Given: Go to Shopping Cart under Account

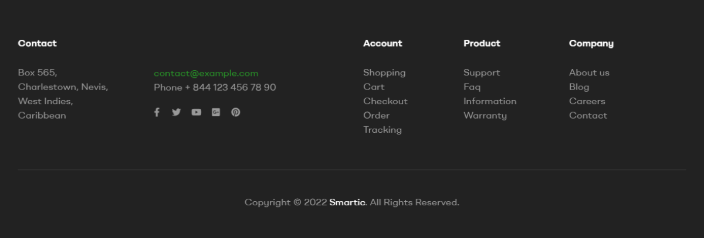Looking at the screenshot, I should (x=384, y=80).
